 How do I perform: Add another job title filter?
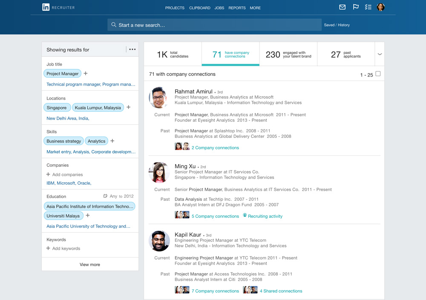click(x=85, y=73)
